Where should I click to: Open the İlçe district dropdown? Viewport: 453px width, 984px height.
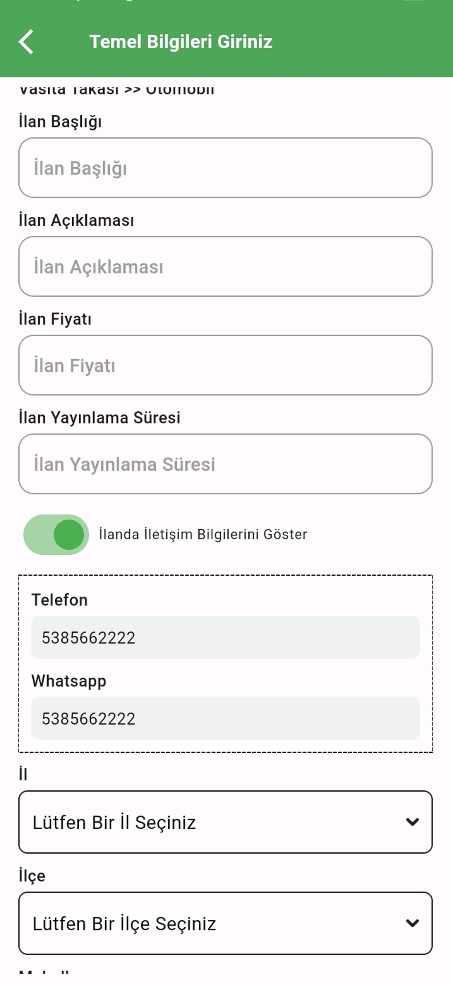[225, 923]
